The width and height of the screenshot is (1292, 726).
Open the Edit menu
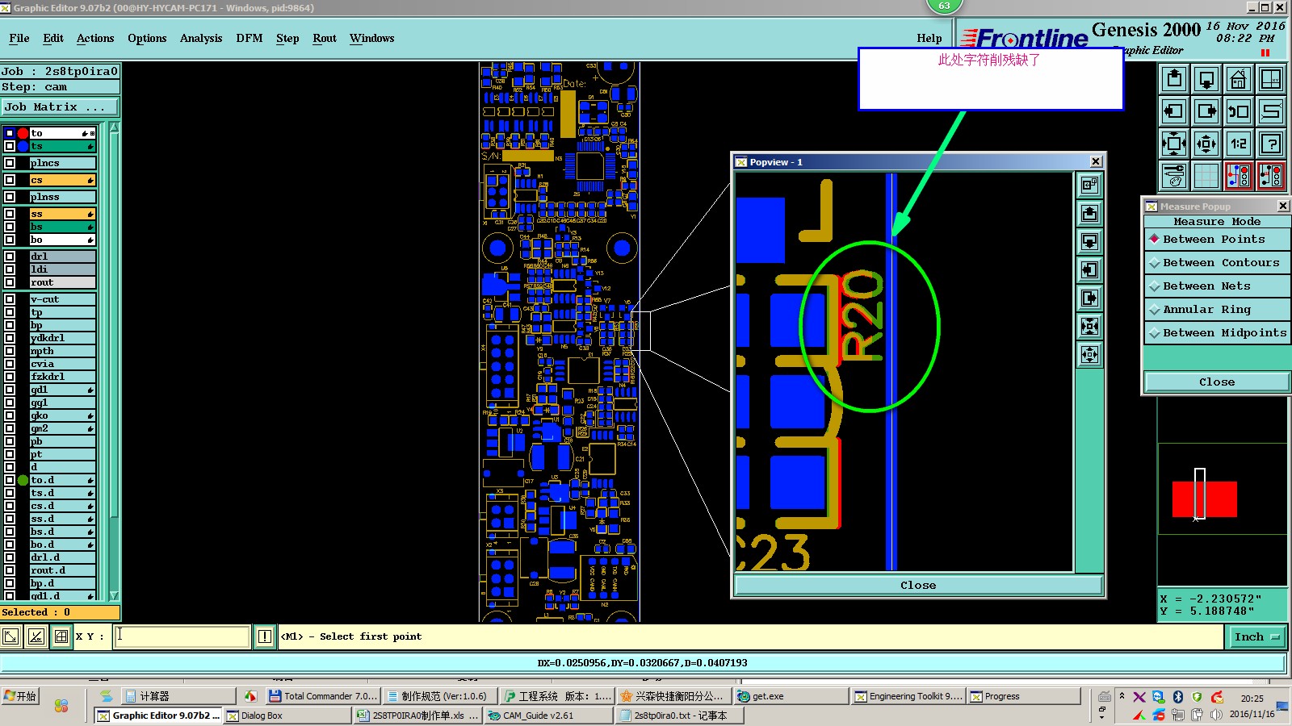coord(53,39)
